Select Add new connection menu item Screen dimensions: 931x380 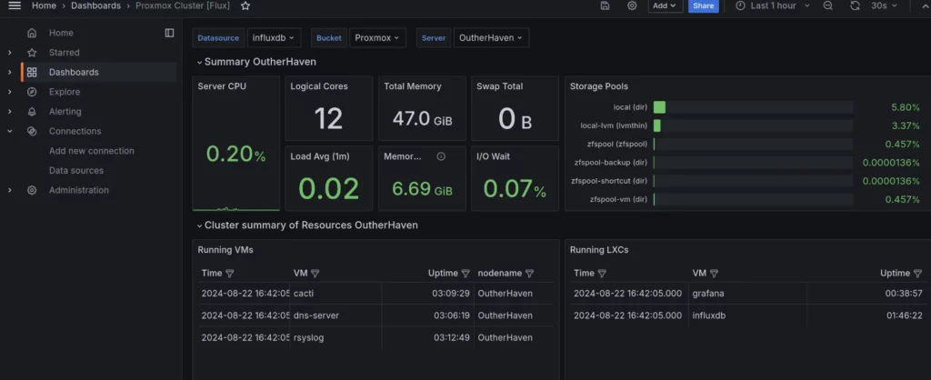coord(92,151)
